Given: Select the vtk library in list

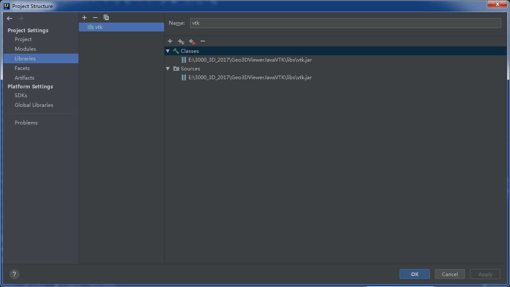Looking at the screenshot, I should click(x=121, y=27).
